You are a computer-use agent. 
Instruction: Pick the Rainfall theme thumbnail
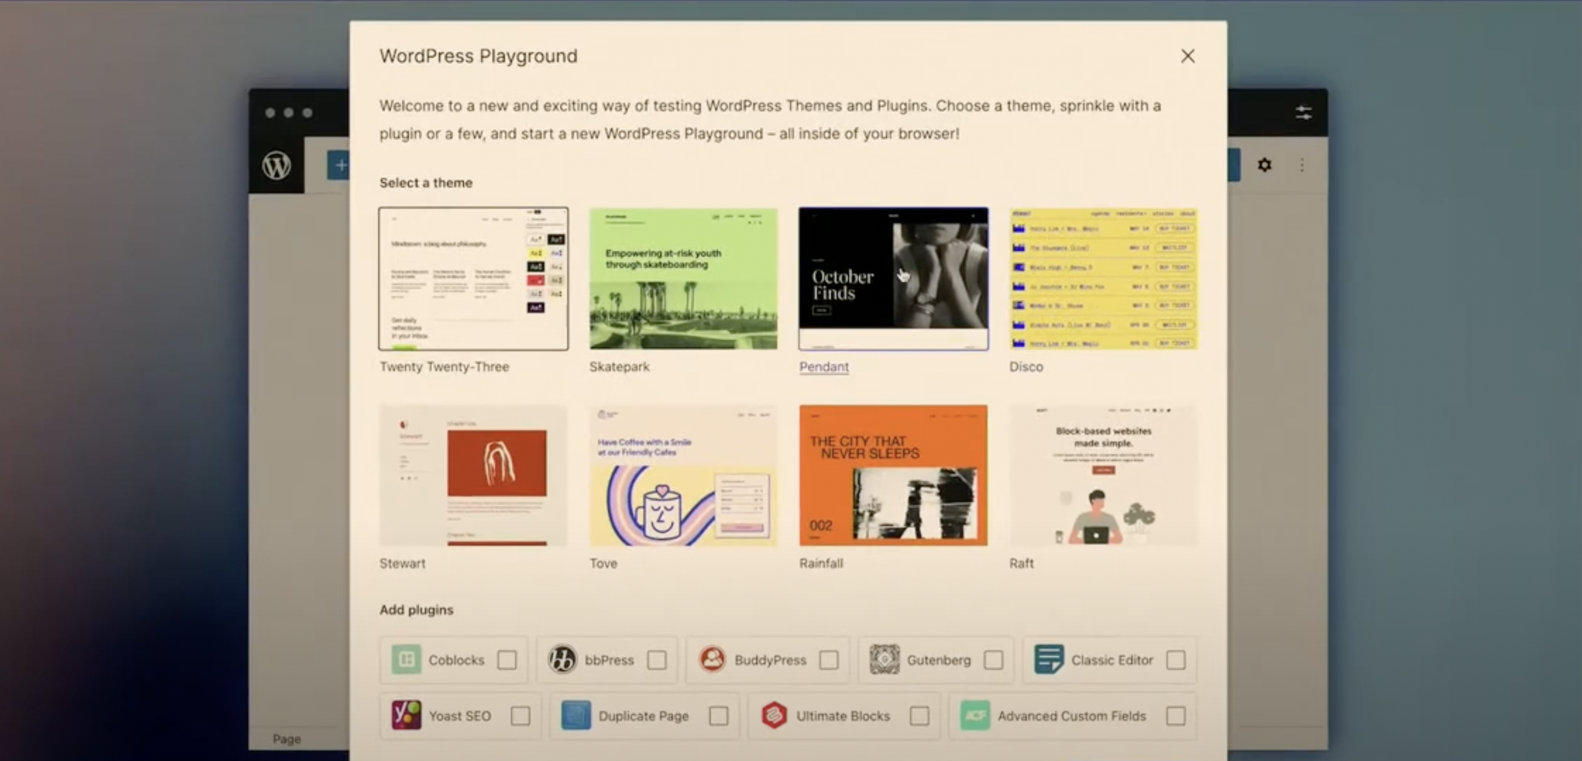pos(893,475)
